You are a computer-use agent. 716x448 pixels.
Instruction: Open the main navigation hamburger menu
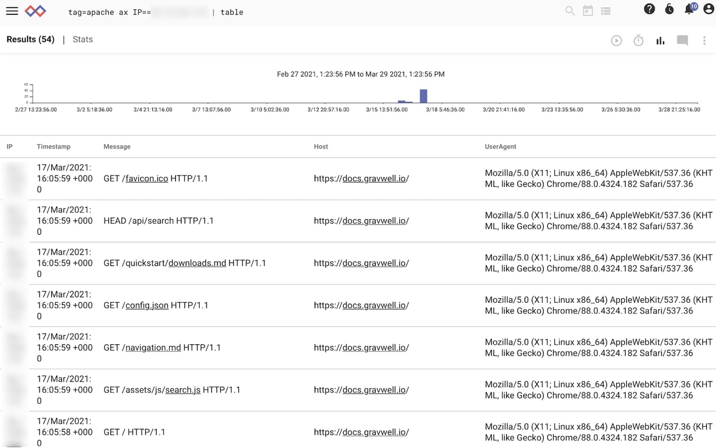pyautogui.click(x=11, y=11)
